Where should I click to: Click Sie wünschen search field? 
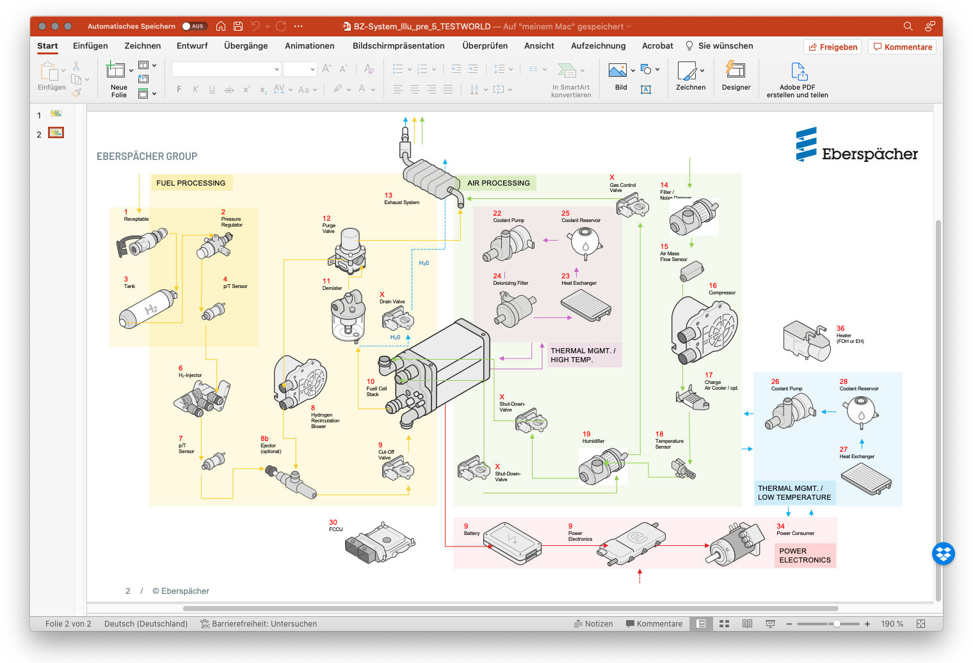[x=719, y=46]
